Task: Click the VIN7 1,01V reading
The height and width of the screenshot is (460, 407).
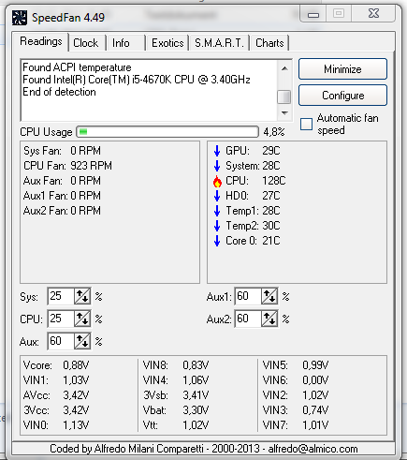Action: click(x=296, y=425)
